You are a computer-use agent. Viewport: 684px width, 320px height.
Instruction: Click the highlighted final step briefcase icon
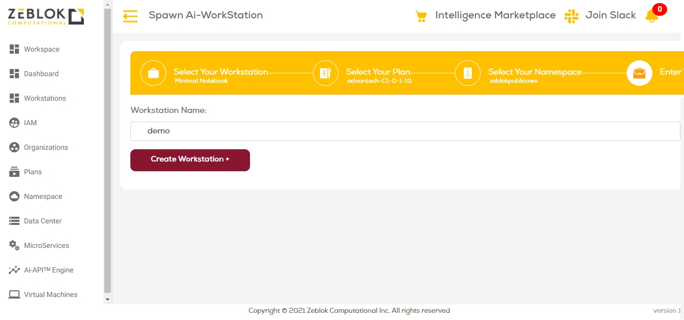pyautogui.click(x=639, y=73)
